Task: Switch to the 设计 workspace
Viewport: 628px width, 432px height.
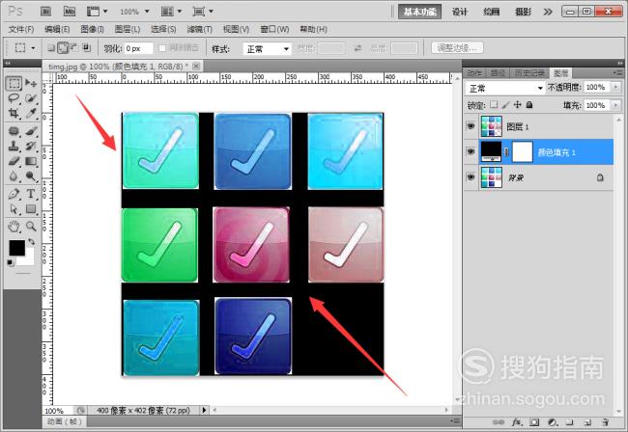Action: click(459, 12)
